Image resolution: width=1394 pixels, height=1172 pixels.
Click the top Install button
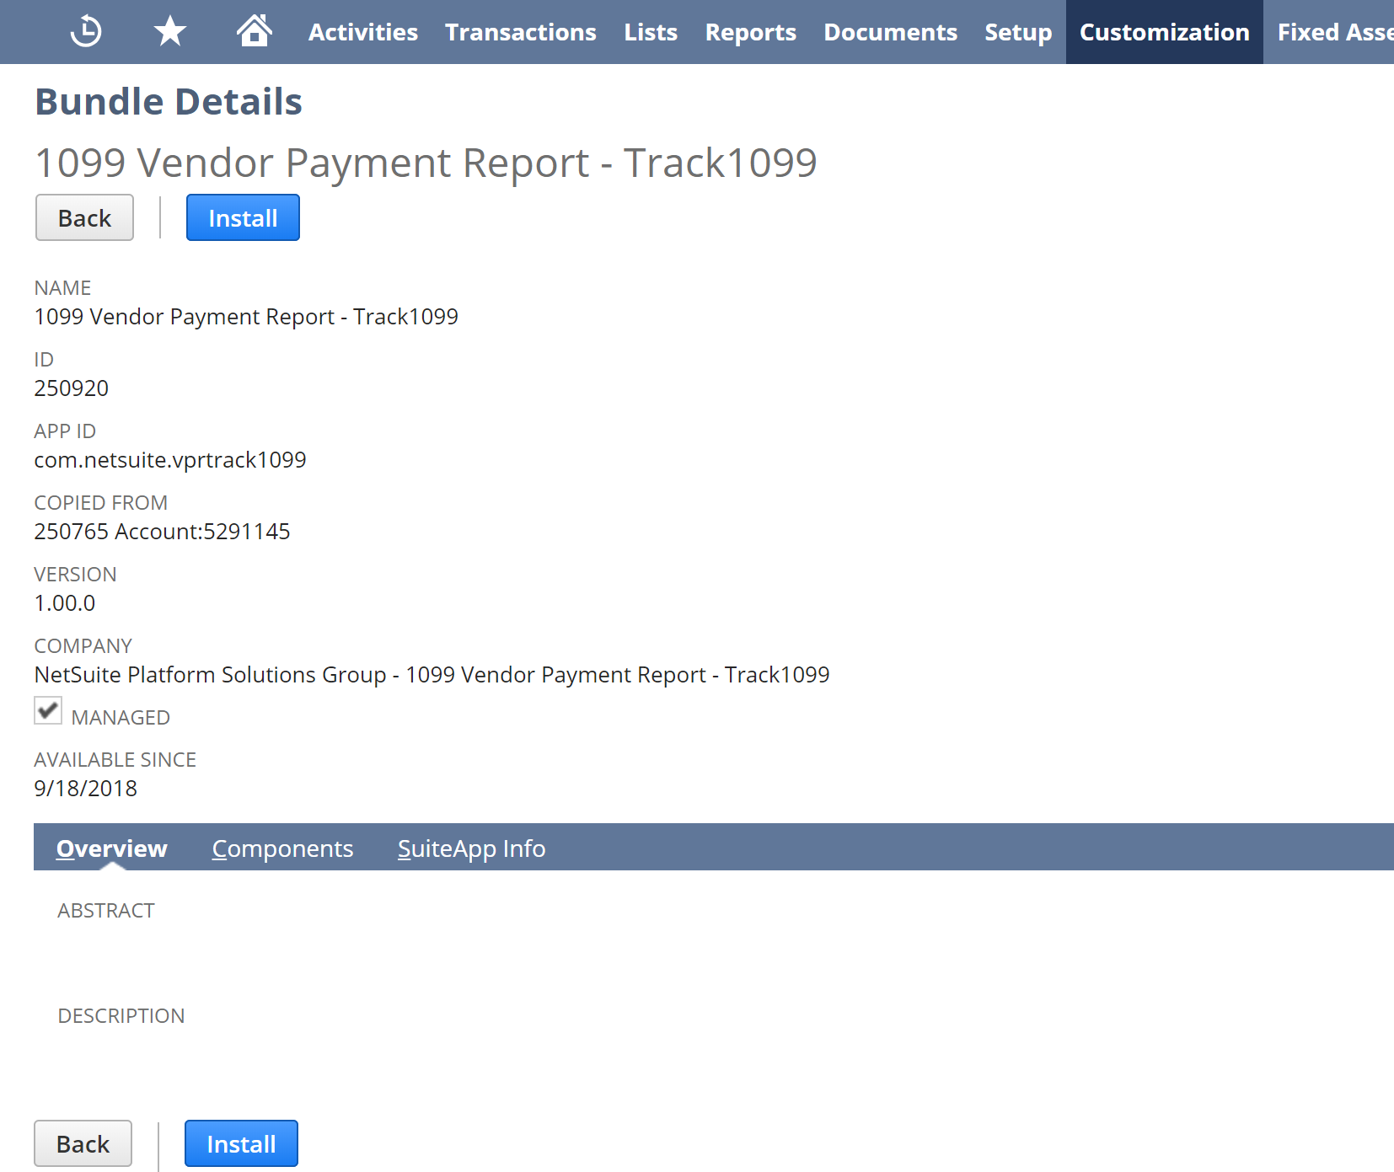[x=243, y=217]
